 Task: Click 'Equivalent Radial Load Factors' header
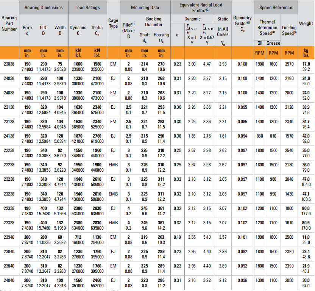coord(201,8)
